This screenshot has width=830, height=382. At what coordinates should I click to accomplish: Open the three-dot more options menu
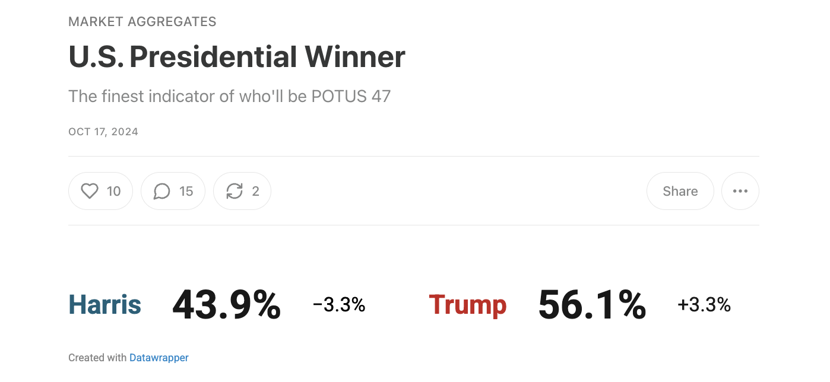point(740,191)
